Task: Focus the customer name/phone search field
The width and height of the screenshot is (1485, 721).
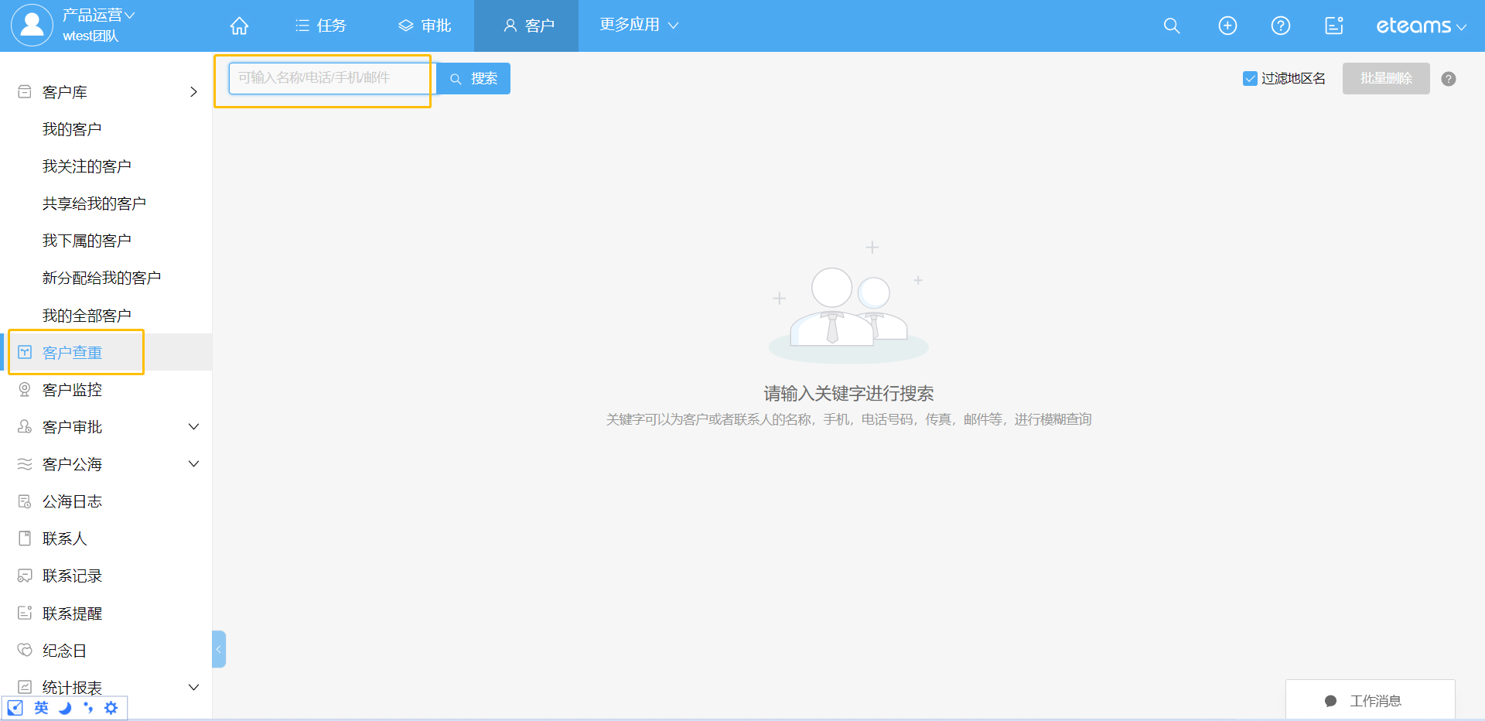Action: click(x=331, y=78)
